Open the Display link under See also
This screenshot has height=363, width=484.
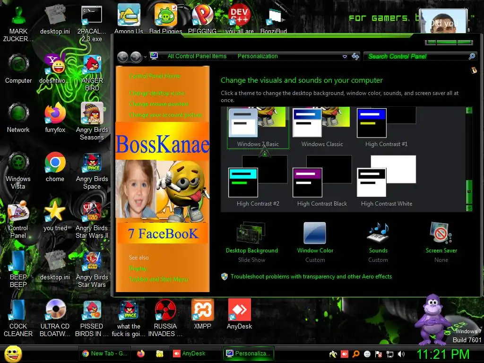click(x=138, y=268)
